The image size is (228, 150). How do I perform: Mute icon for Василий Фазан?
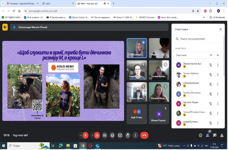[211, 104]
